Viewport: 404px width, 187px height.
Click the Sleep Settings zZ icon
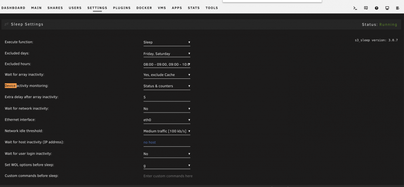[6, 24]
